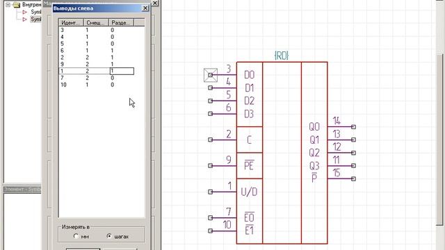Click the pin 11 endpoint on the right
Image resolution: width=445 pixels, height=250 pixels.
pyautogui.click(x=353, y=165)
